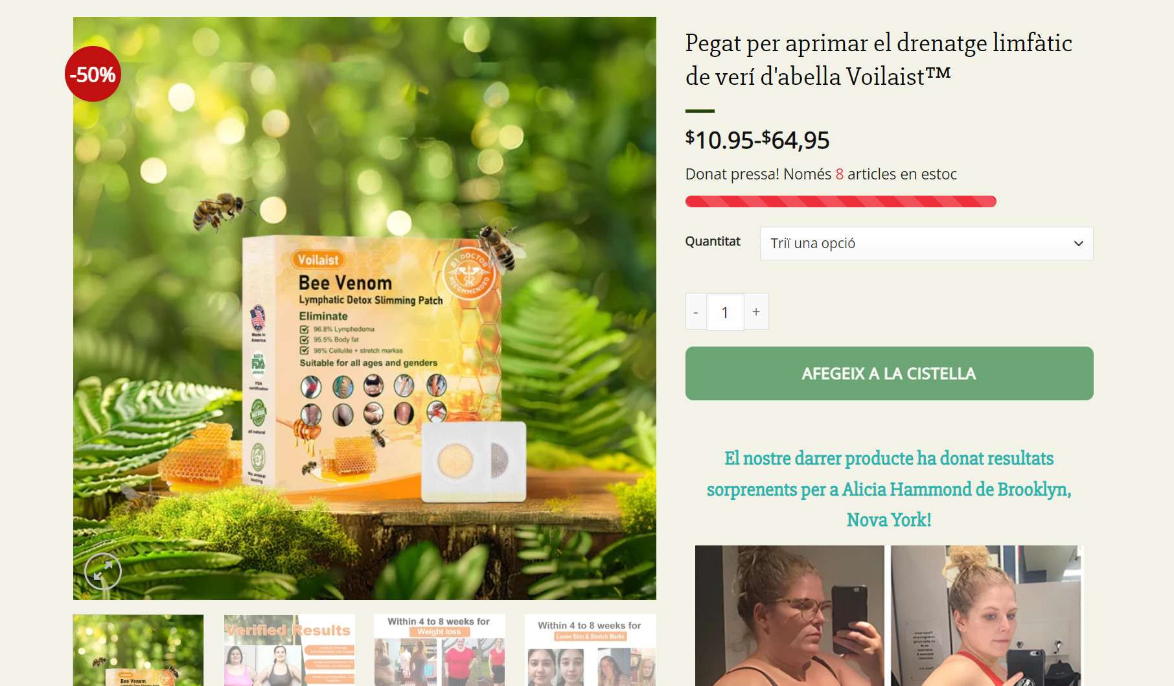Click the dropdown chevron arrow in Quantitat
This screenshot has height=686, width=1174.
coord(1078,244)
